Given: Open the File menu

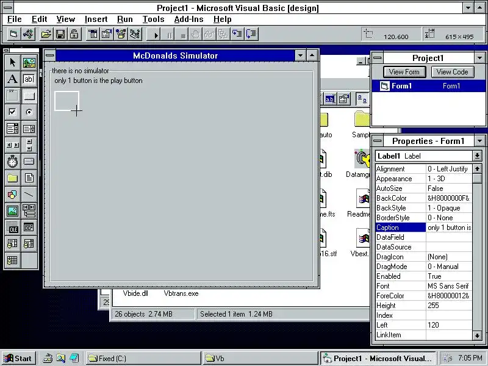Looking at the screenshot, I should (14, 20).
